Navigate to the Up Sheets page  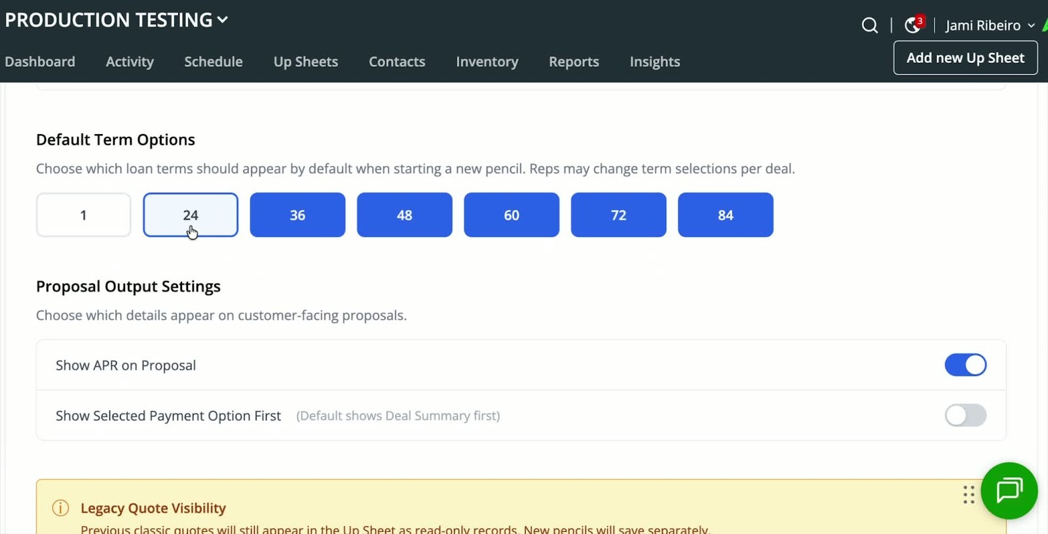tap(306, 62)
